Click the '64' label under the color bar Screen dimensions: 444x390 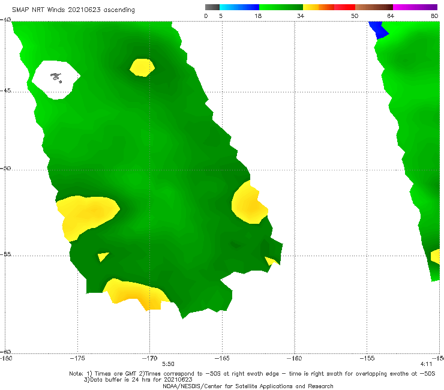coord(391,16)
